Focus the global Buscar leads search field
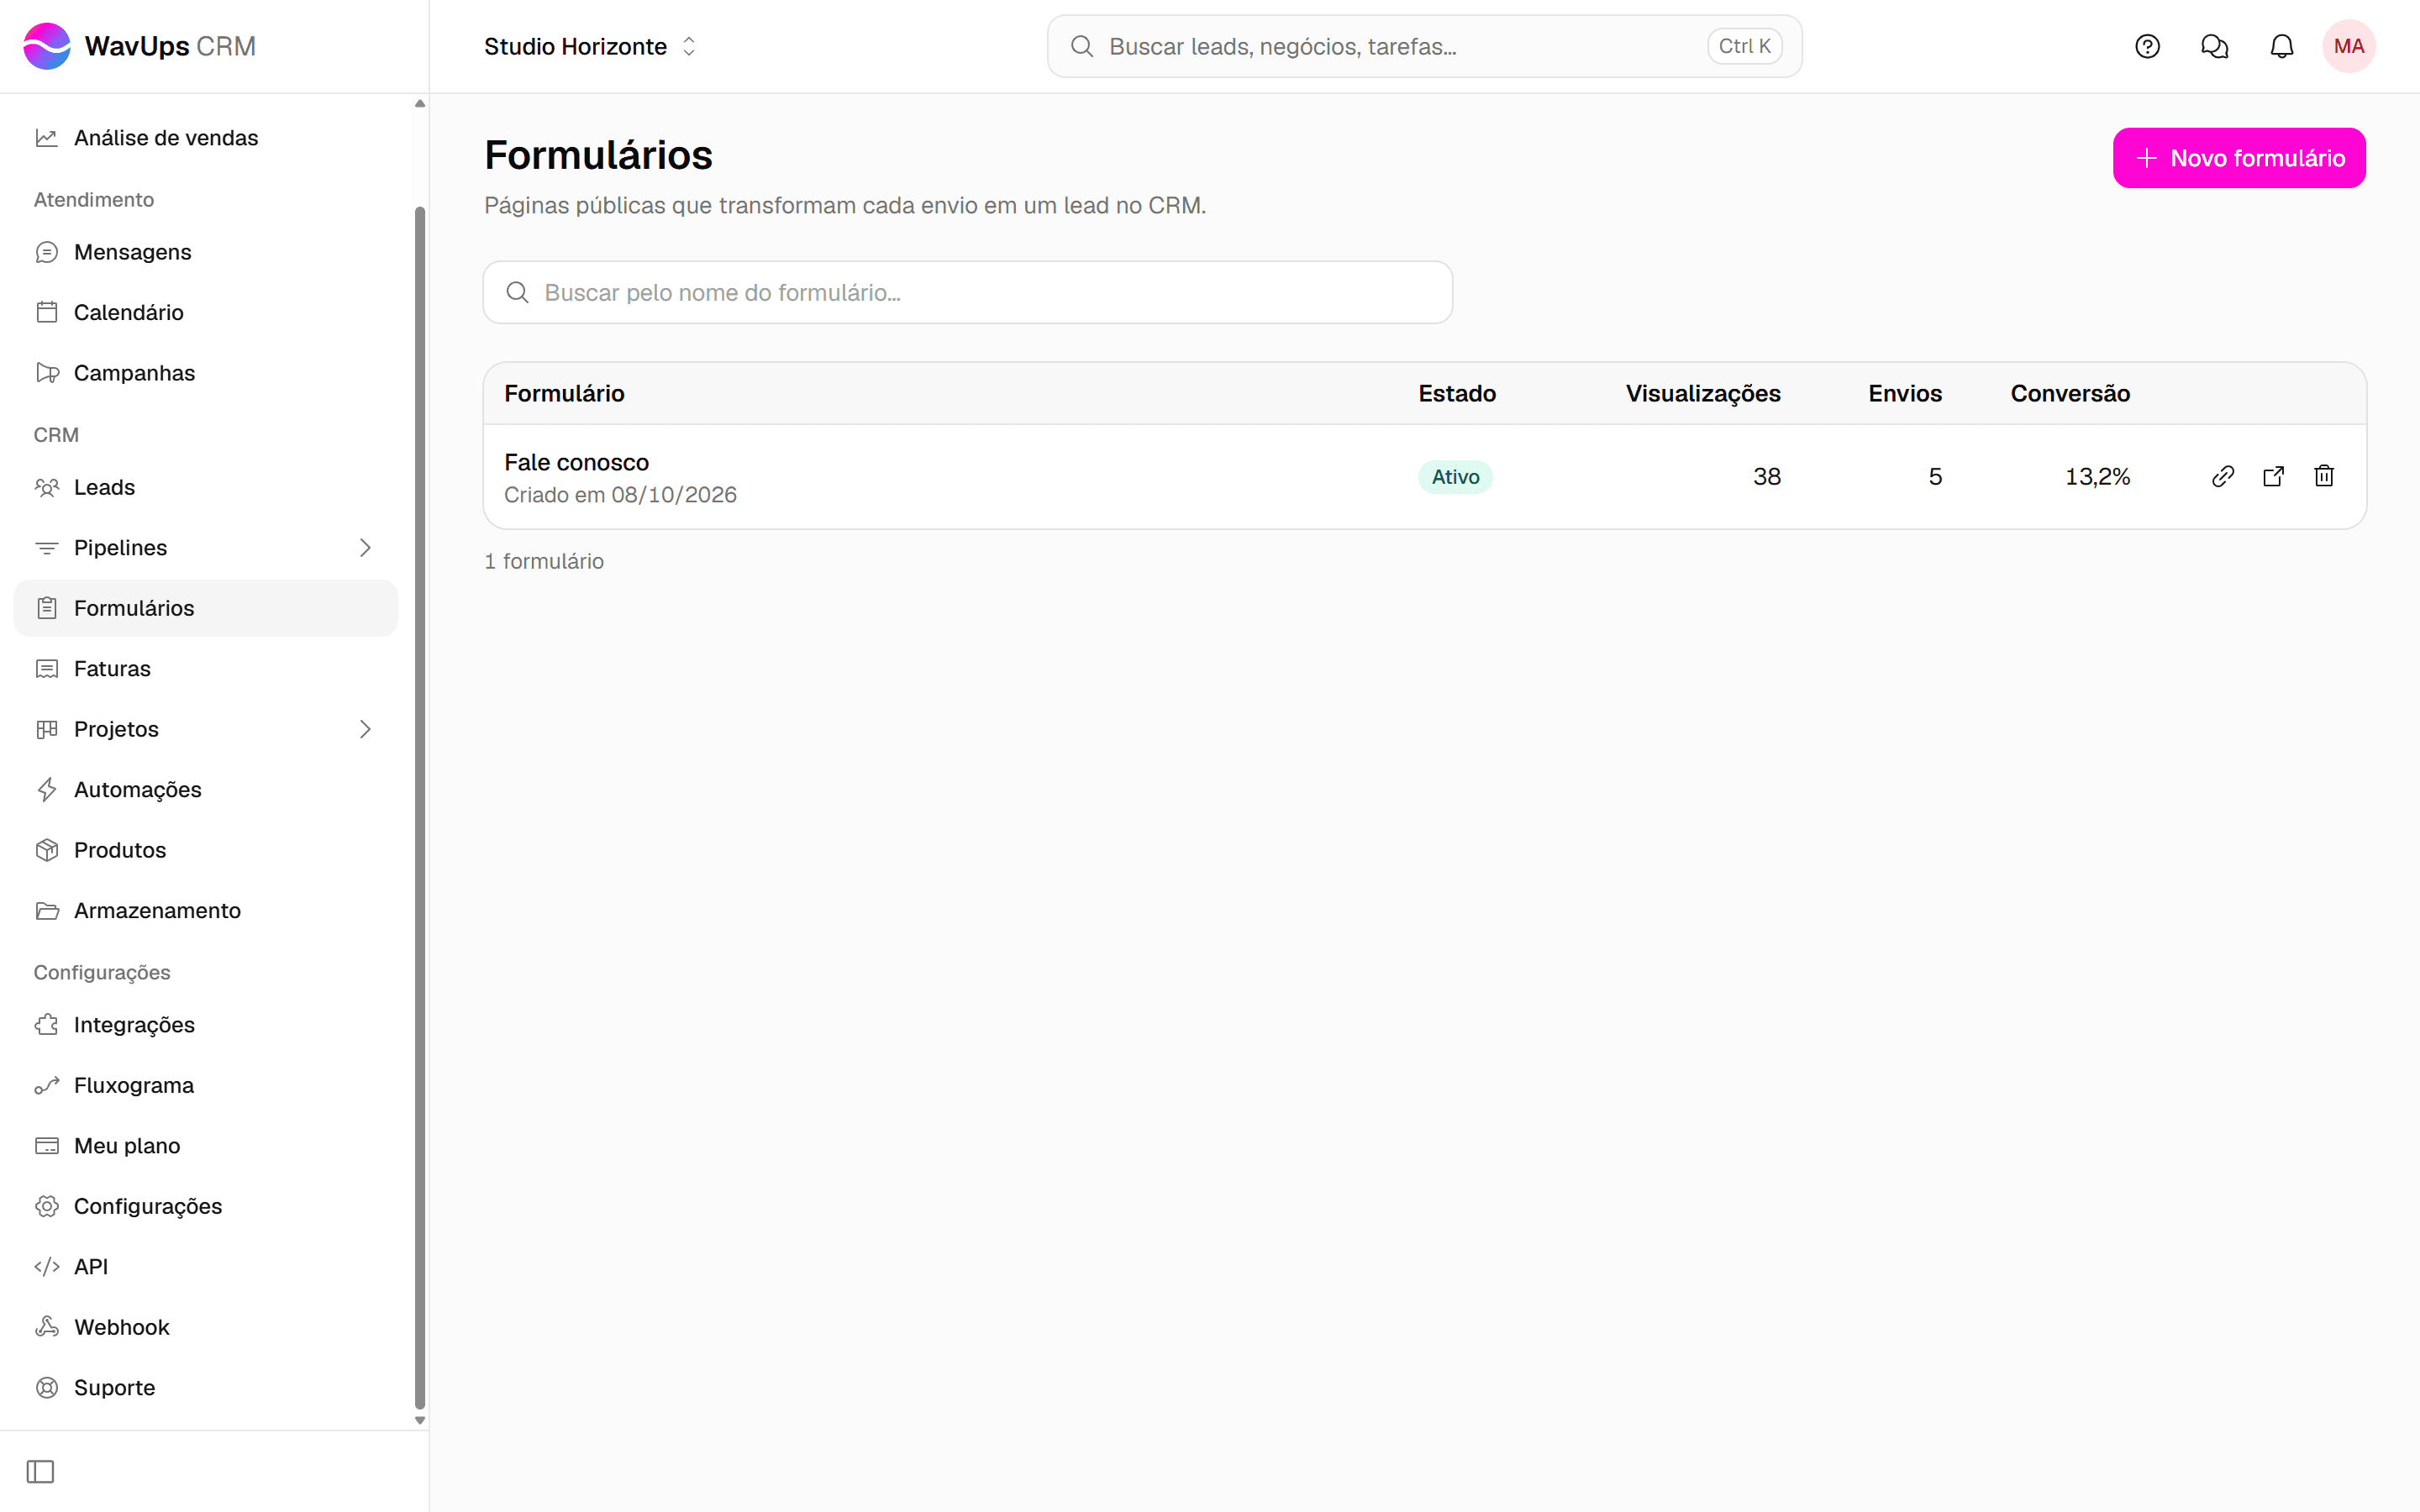This screenshot has height=1512, width=2420. pyautogui.click(x=1424, y=46)
